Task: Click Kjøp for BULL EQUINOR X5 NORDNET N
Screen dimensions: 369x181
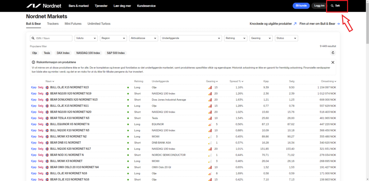Action: (x=34, y=124)
